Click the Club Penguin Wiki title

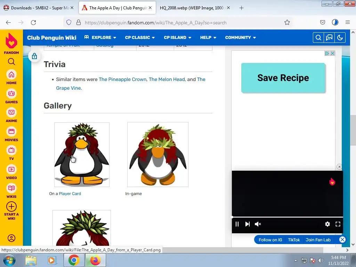tap(52, 38)
